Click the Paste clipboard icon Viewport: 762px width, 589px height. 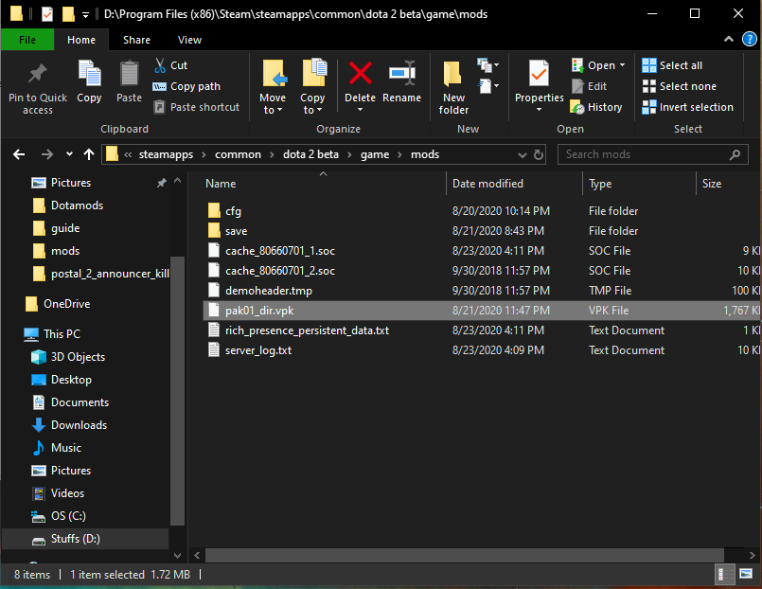click(x=130, y=74)
